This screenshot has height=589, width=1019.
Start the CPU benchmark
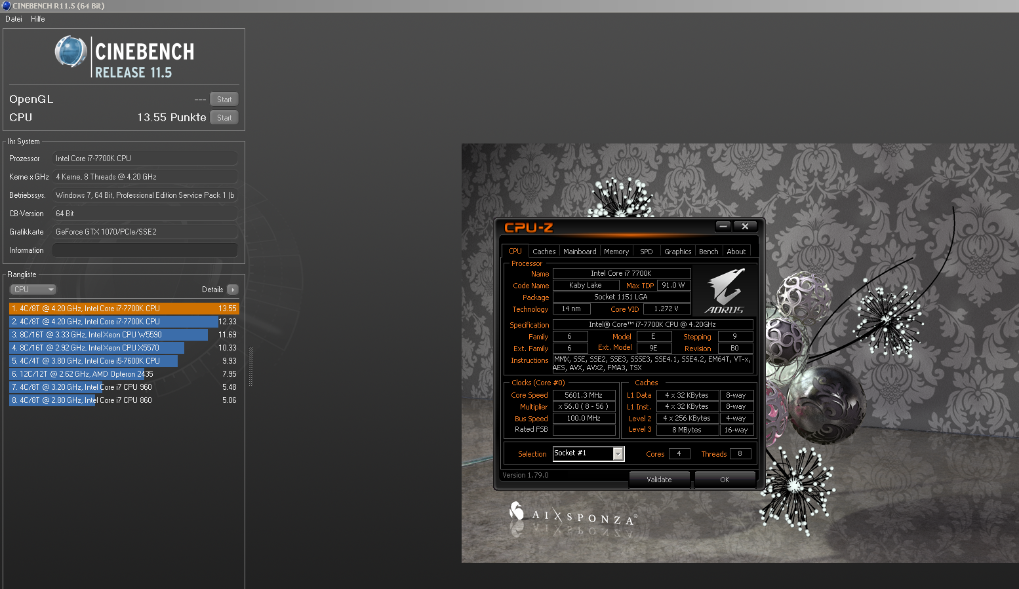[224, 118]
